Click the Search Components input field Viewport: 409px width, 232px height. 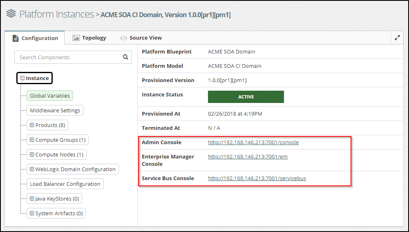[67, 57]
